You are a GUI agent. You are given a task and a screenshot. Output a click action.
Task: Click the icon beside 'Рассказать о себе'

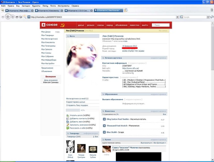pyautogui.click(x=68, y=128)
